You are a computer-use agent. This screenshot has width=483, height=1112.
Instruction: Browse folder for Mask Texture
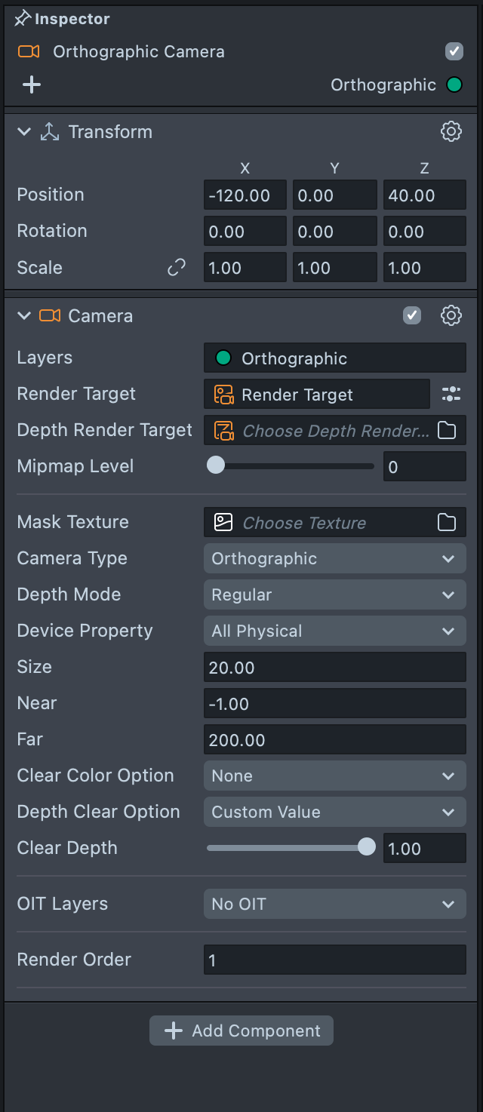tap(447, 522)
